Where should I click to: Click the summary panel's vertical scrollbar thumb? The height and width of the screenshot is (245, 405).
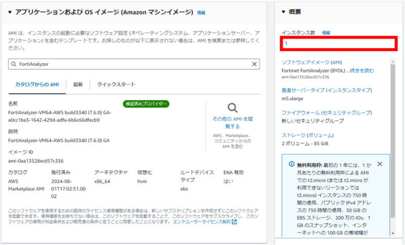click(393, 141)
